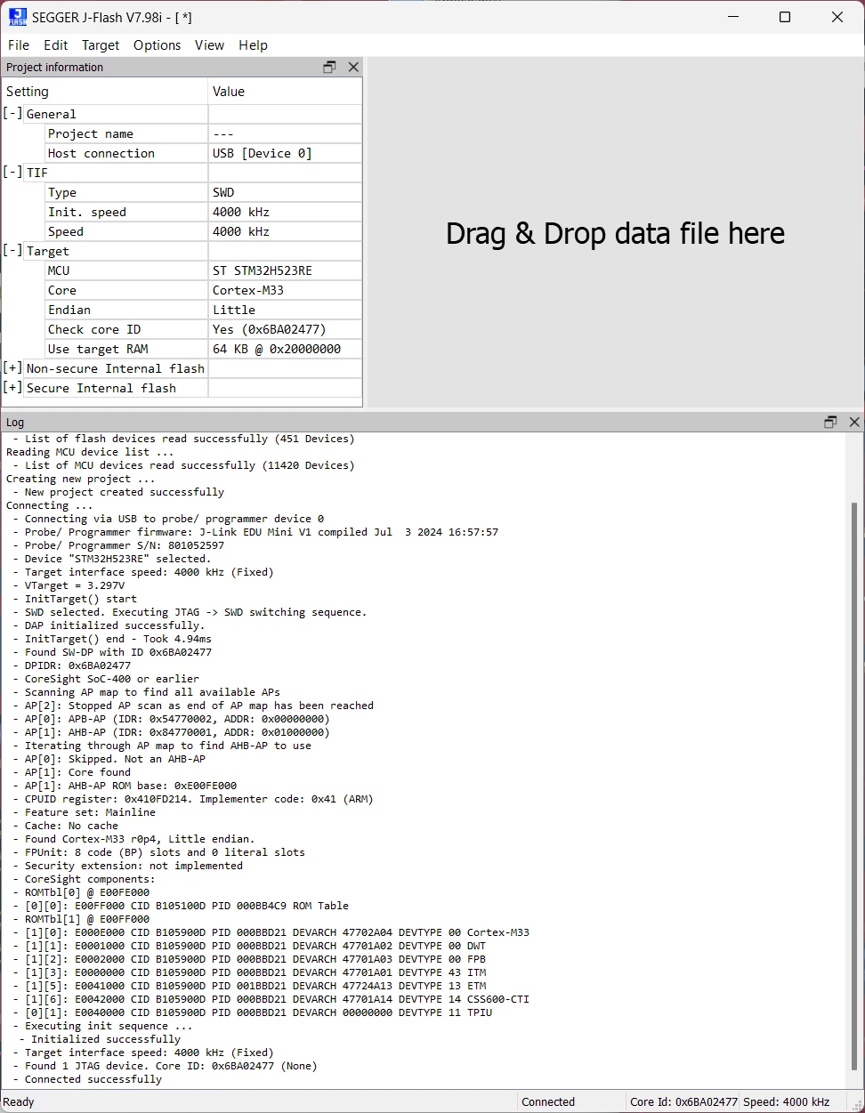Image resolution: width=865 pixels, height=1113 pixels.
Task: Click the 'Initialized successfully' log line
Action: point(100,1039)
